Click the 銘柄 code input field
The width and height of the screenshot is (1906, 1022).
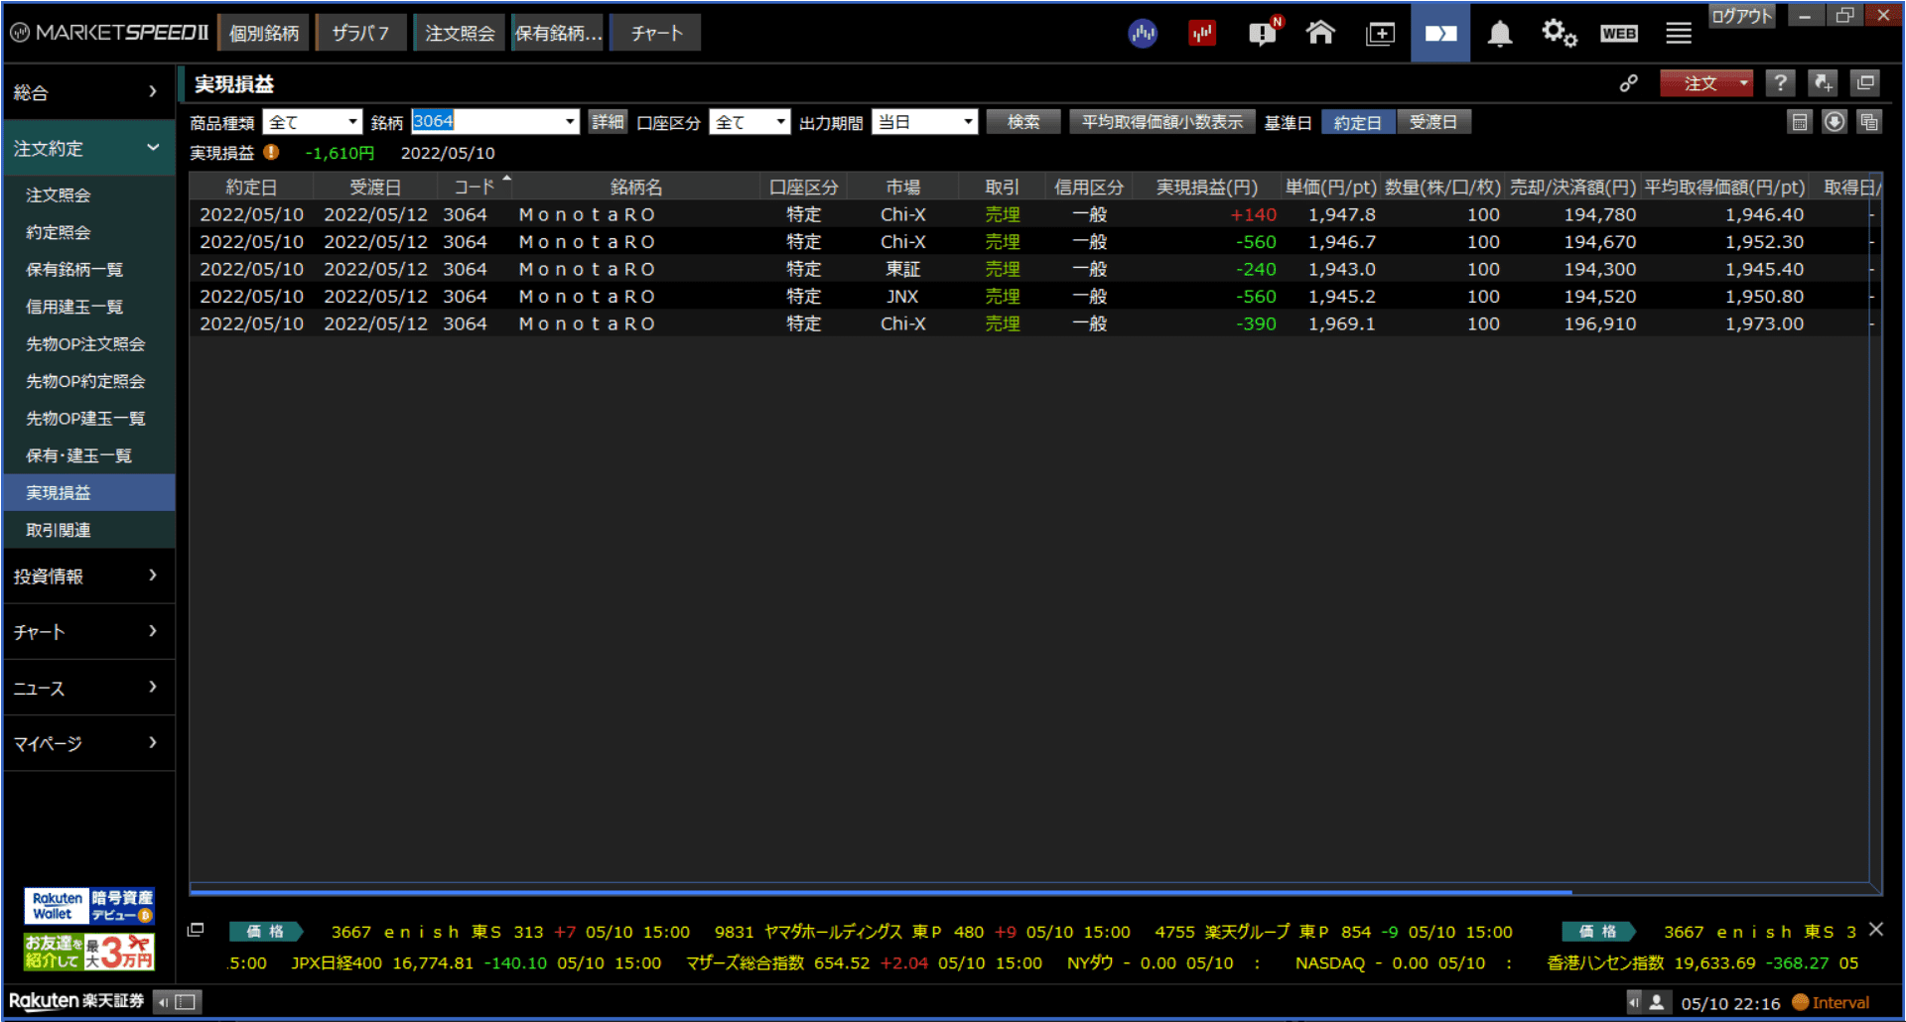[x=486, y=122]
